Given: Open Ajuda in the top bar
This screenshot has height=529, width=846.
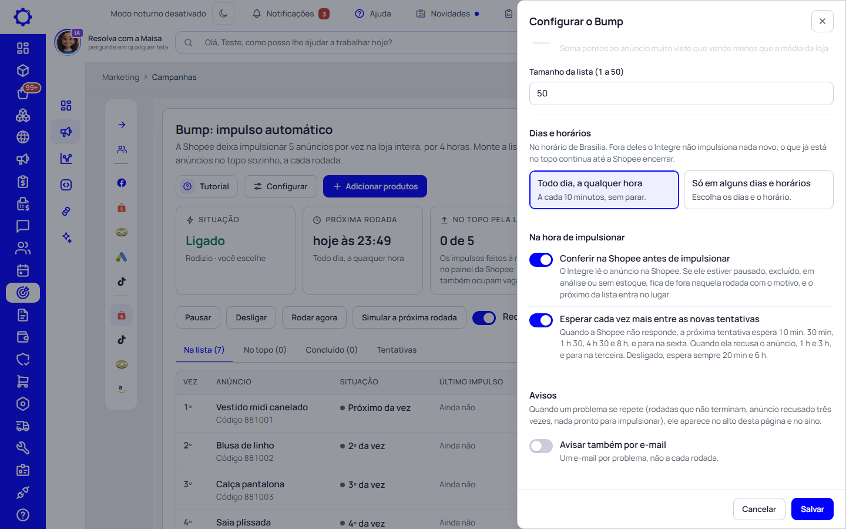Looking at the screenshot, I should pyautogui.click(x=373, y=14).
